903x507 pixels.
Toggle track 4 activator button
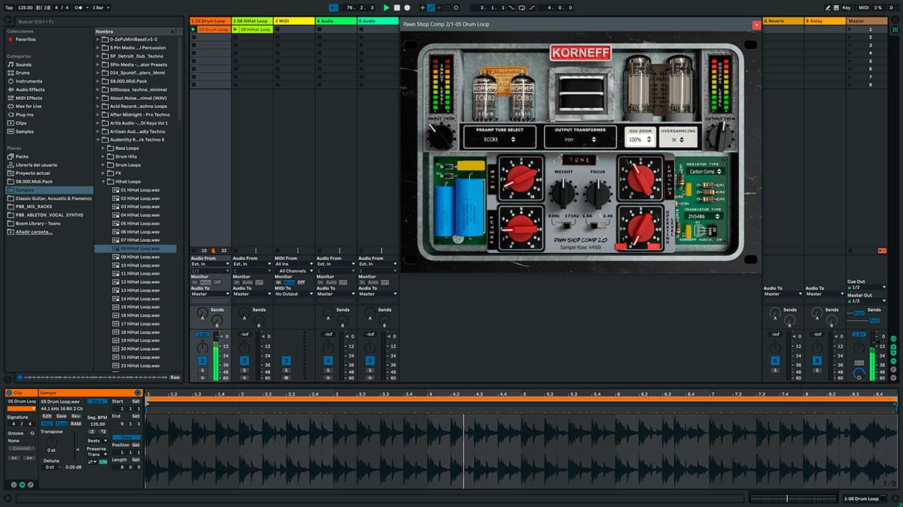[x=329, y=361]
